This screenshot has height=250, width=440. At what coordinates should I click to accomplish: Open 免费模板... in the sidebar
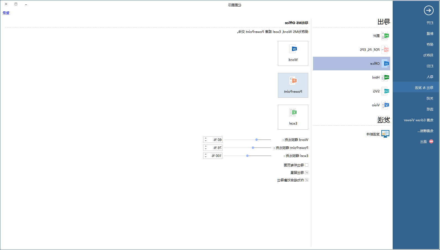tap(425, 131)
